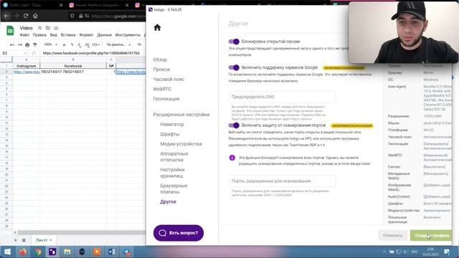Go to the Indigo home screen icon
Viewport: 459px width, 258px height.
(x=157, y=27)
